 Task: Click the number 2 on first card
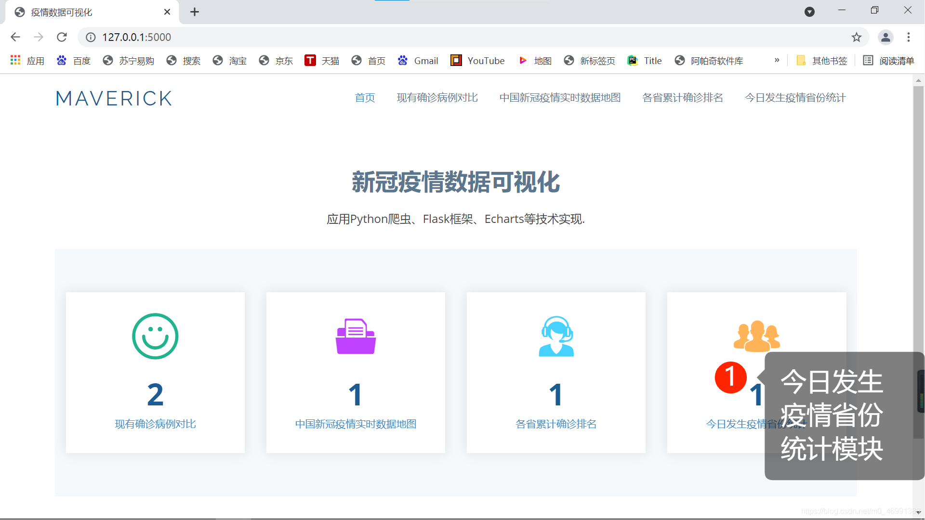tap(155, 395)
